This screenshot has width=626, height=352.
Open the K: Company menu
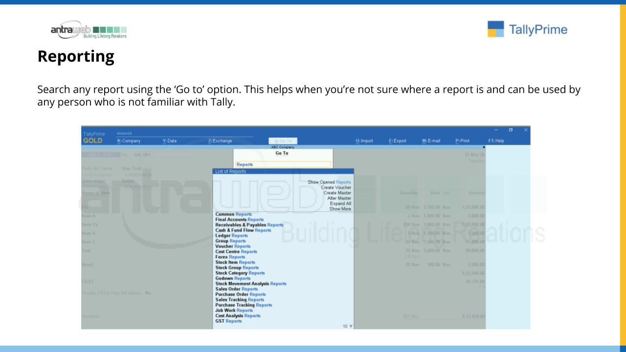pos(129,141)
